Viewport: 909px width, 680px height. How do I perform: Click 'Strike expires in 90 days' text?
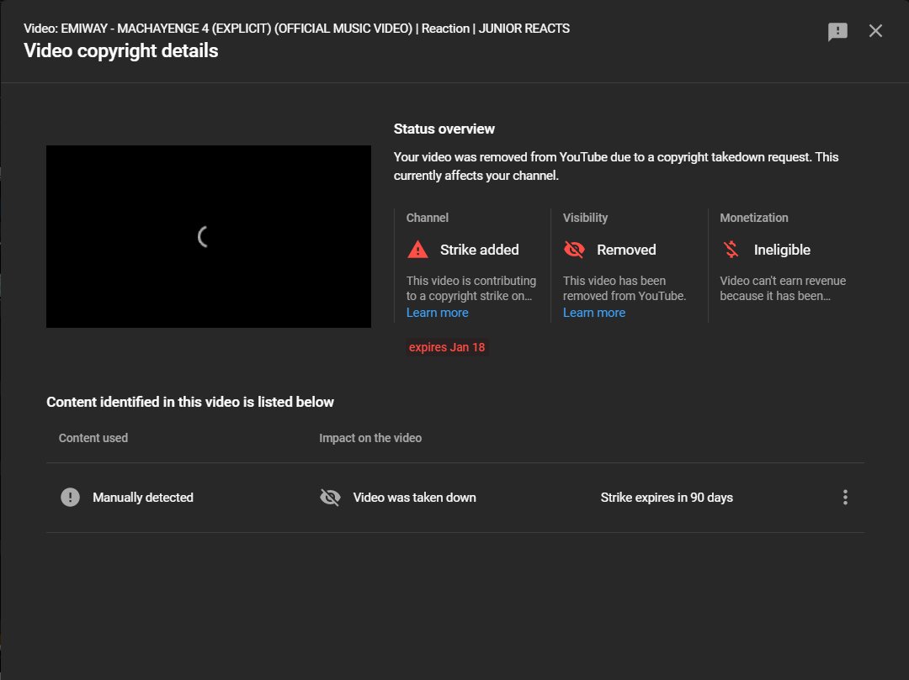click(x=667, y=498)
